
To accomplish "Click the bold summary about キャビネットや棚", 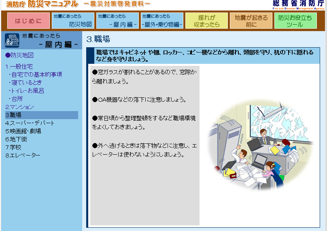I will [205, 56].
